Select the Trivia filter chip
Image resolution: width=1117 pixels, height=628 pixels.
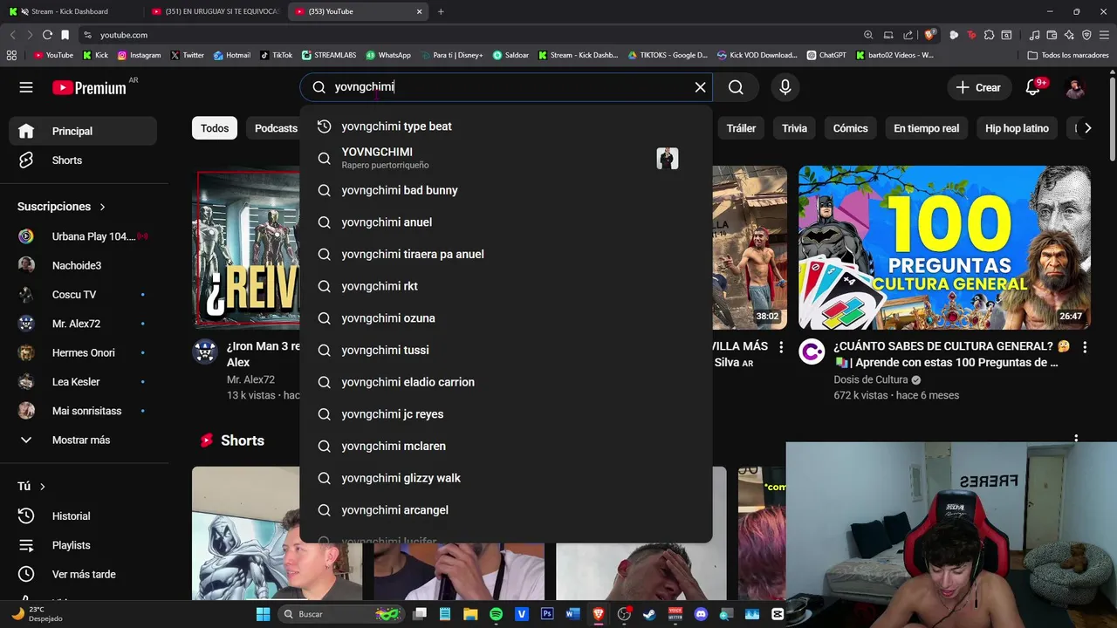(794, 128)
